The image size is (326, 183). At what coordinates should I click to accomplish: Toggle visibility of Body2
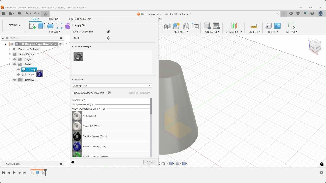coord(18,75)
